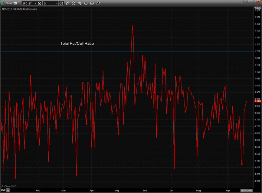
Task: Click the circled play button icon
Action: [x=86, y=3]
